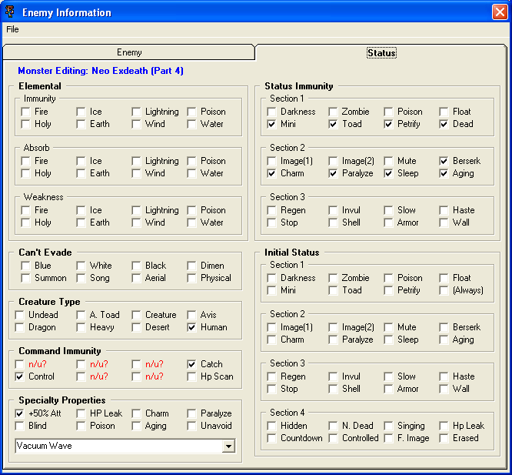Screen dimensions: 512x475
Task: Uncheck Catch command immunity
Action: click(191, 364)
